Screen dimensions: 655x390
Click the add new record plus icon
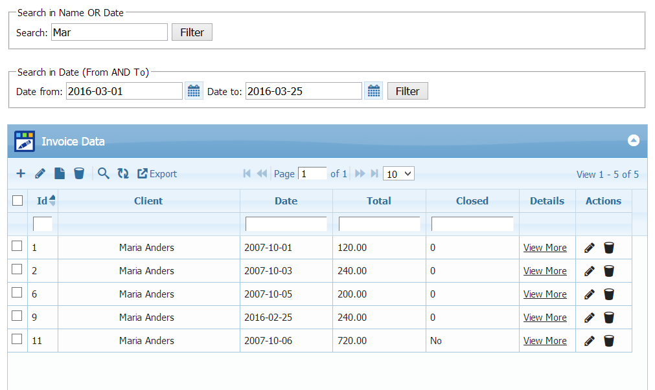tap(21, 173)
